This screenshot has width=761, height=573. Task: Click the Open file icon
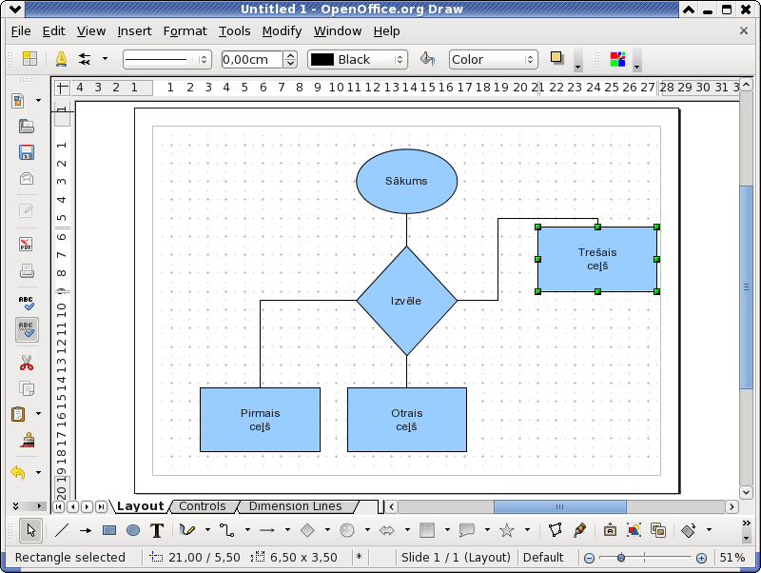(27, 127)
